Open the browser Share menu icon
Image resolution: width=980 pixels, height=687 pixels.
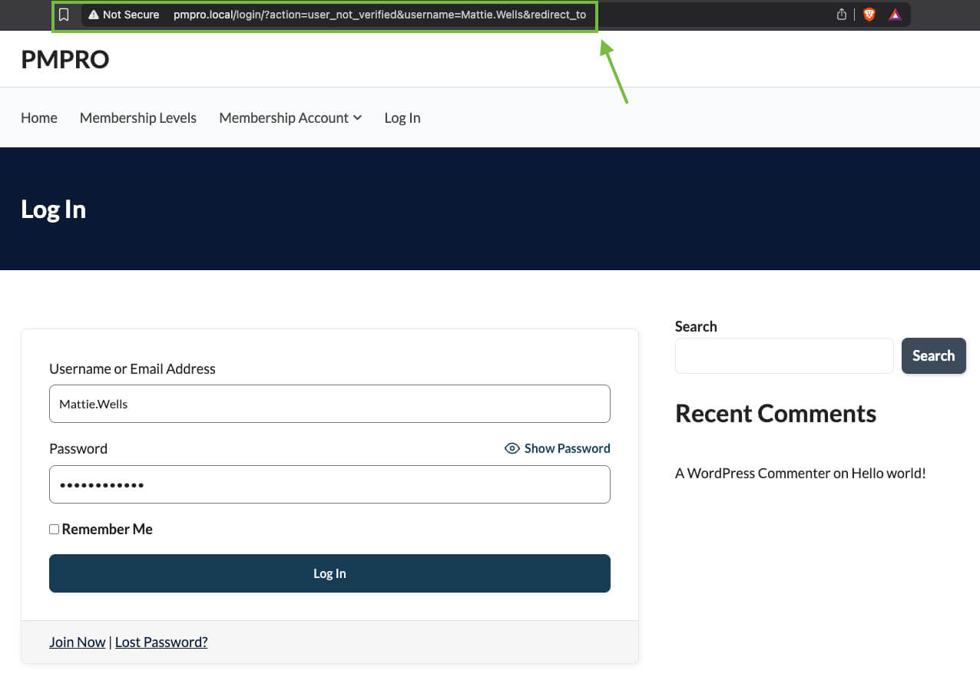coord(841,14)
